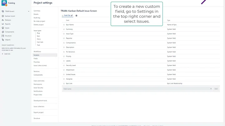
Task: Open the Field name dropdown arrow
Action: coord(211,89)
